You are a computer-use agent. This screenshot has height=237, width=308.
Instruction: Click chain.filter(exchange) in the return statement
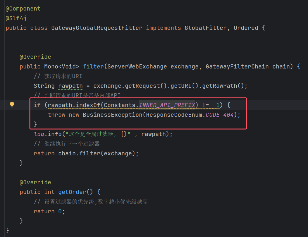click(x=97, y=154)
